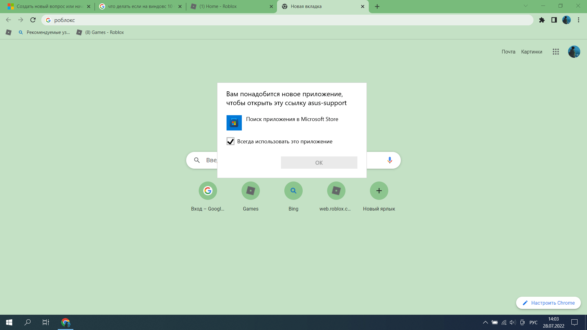
Task: Open the Games Roblox shortcut tile
Action: 251,196
